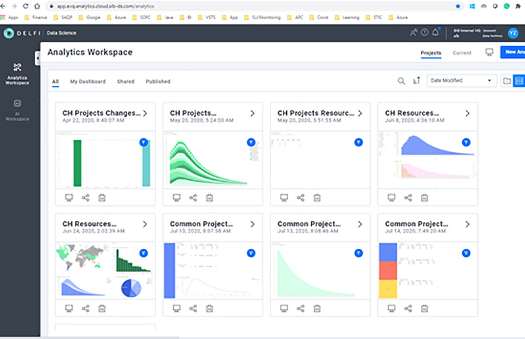Share the CH Projects Changes project
525x339 pixels.
(x=85, y=197)
